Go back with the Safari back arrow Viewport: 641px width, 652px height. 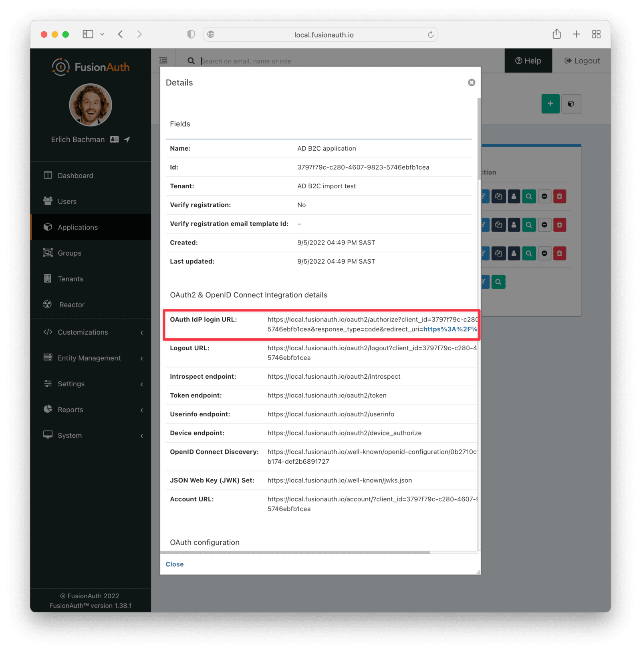coord(121,34)
